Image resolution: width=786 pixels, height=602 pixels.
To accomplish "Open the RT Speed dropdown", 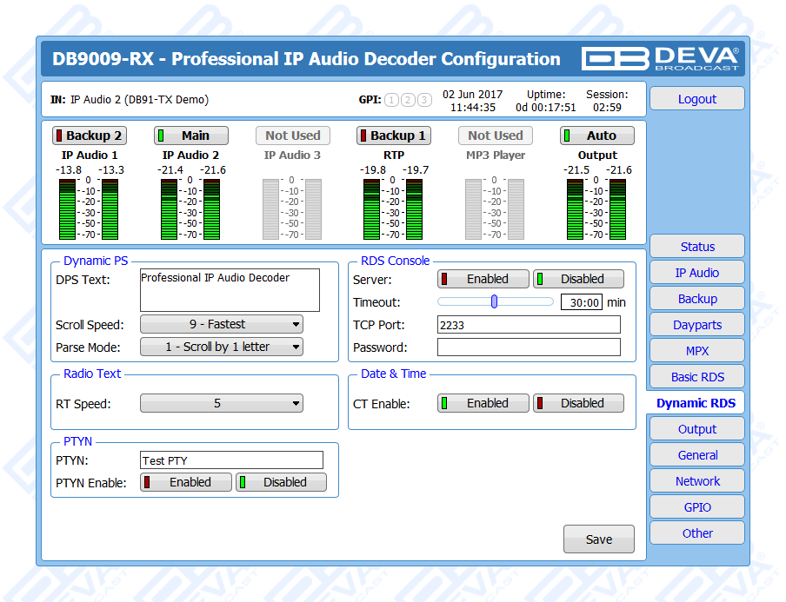I will coord(222,403).
